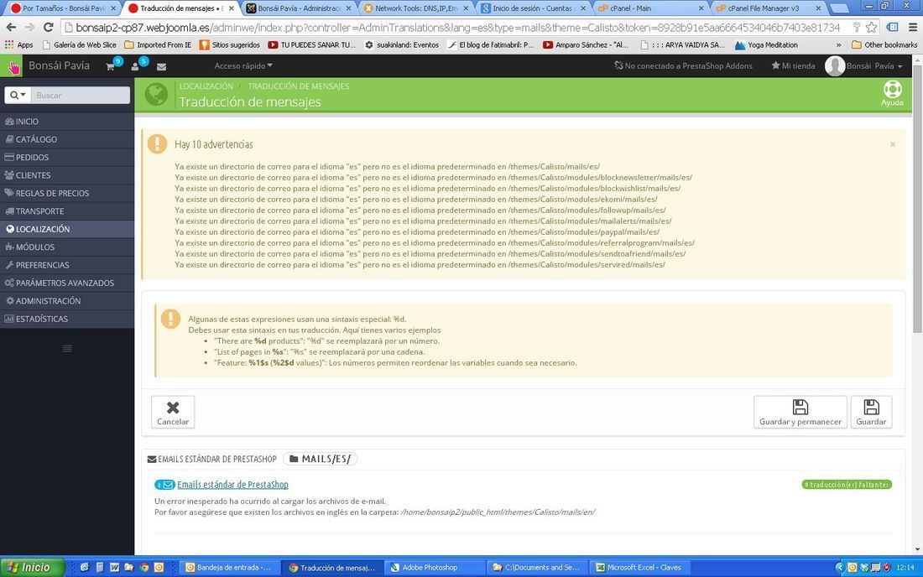Click the Guardar y permanecer button
The width and height of the screenshot is (923, 577).
(x=800, y=412)
